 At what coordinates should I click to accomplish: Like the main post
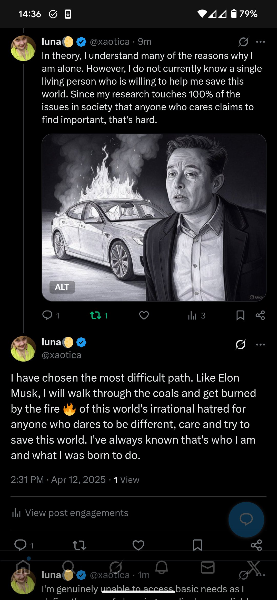pos(138,545)
